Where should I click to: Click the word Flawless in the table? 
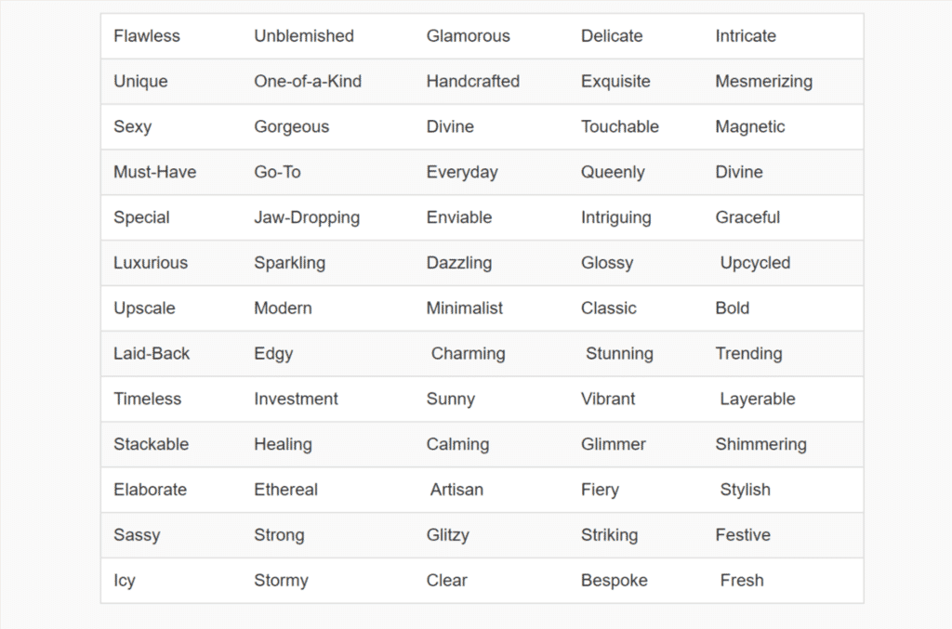click(147, 36)
